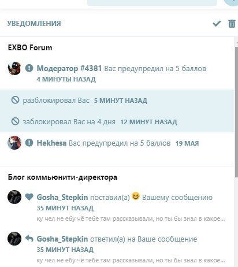
Task: Click the warning icon beside Hekhesa
Action: 29,143
